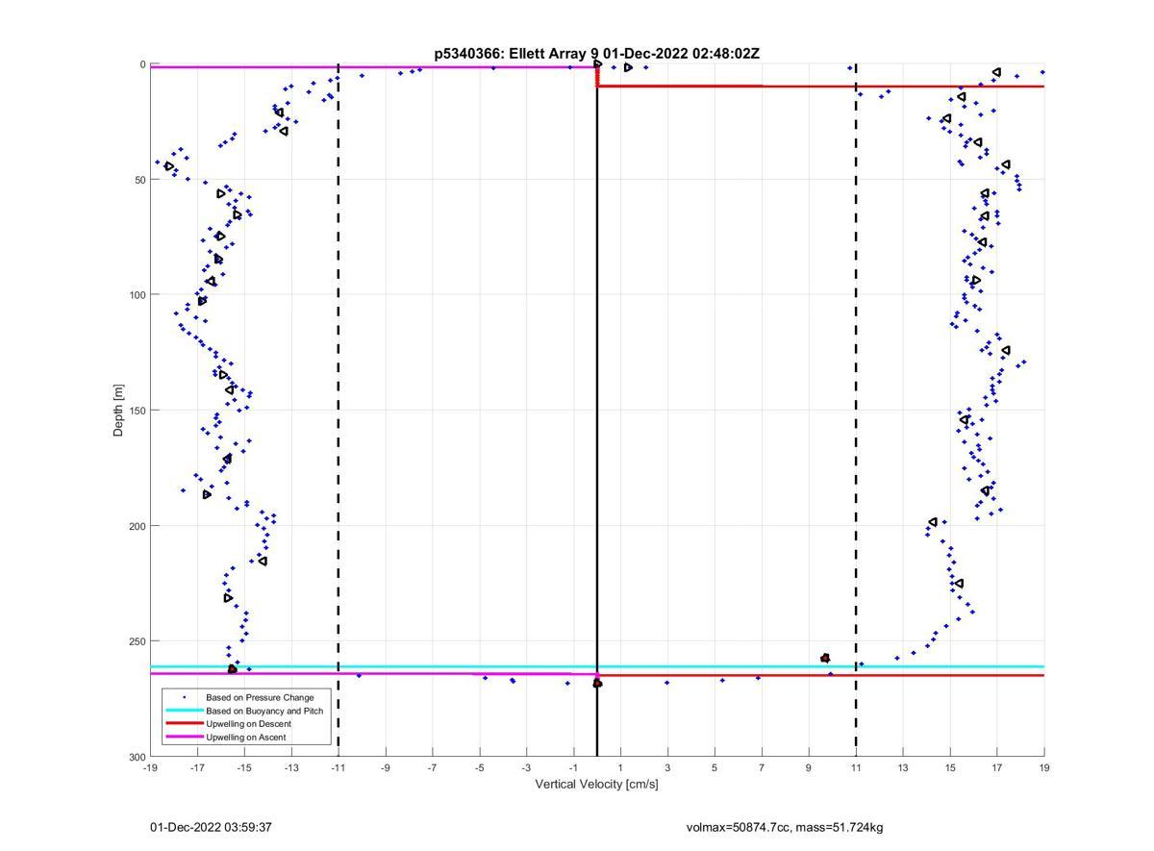Screen dimensions: 1154x851
Task: Click the dashed vertical line at -11 cm/s
Action: (339, 411)
